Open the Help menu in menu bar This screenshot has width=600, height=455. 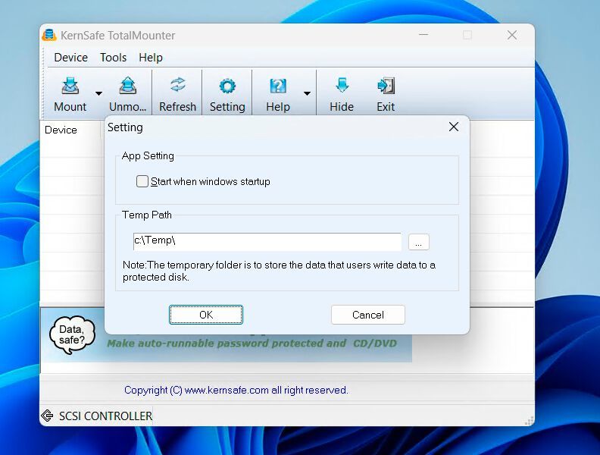click(x=151, y=58)
